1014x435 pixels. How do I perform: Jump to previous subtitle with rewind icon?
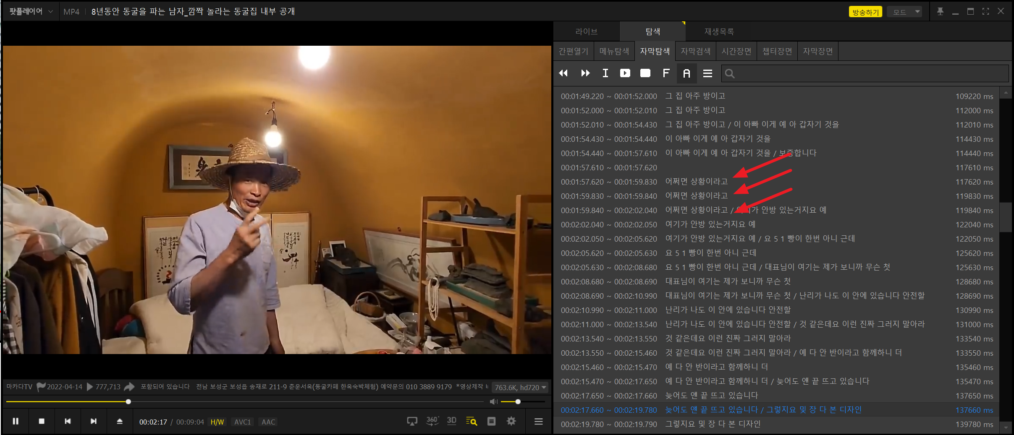point(563,73)
